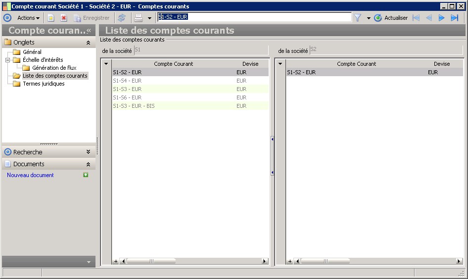This screenshot has width=468, height=279.
Task: Collapse the Onglets section
Action: click(x=89, y=43)
